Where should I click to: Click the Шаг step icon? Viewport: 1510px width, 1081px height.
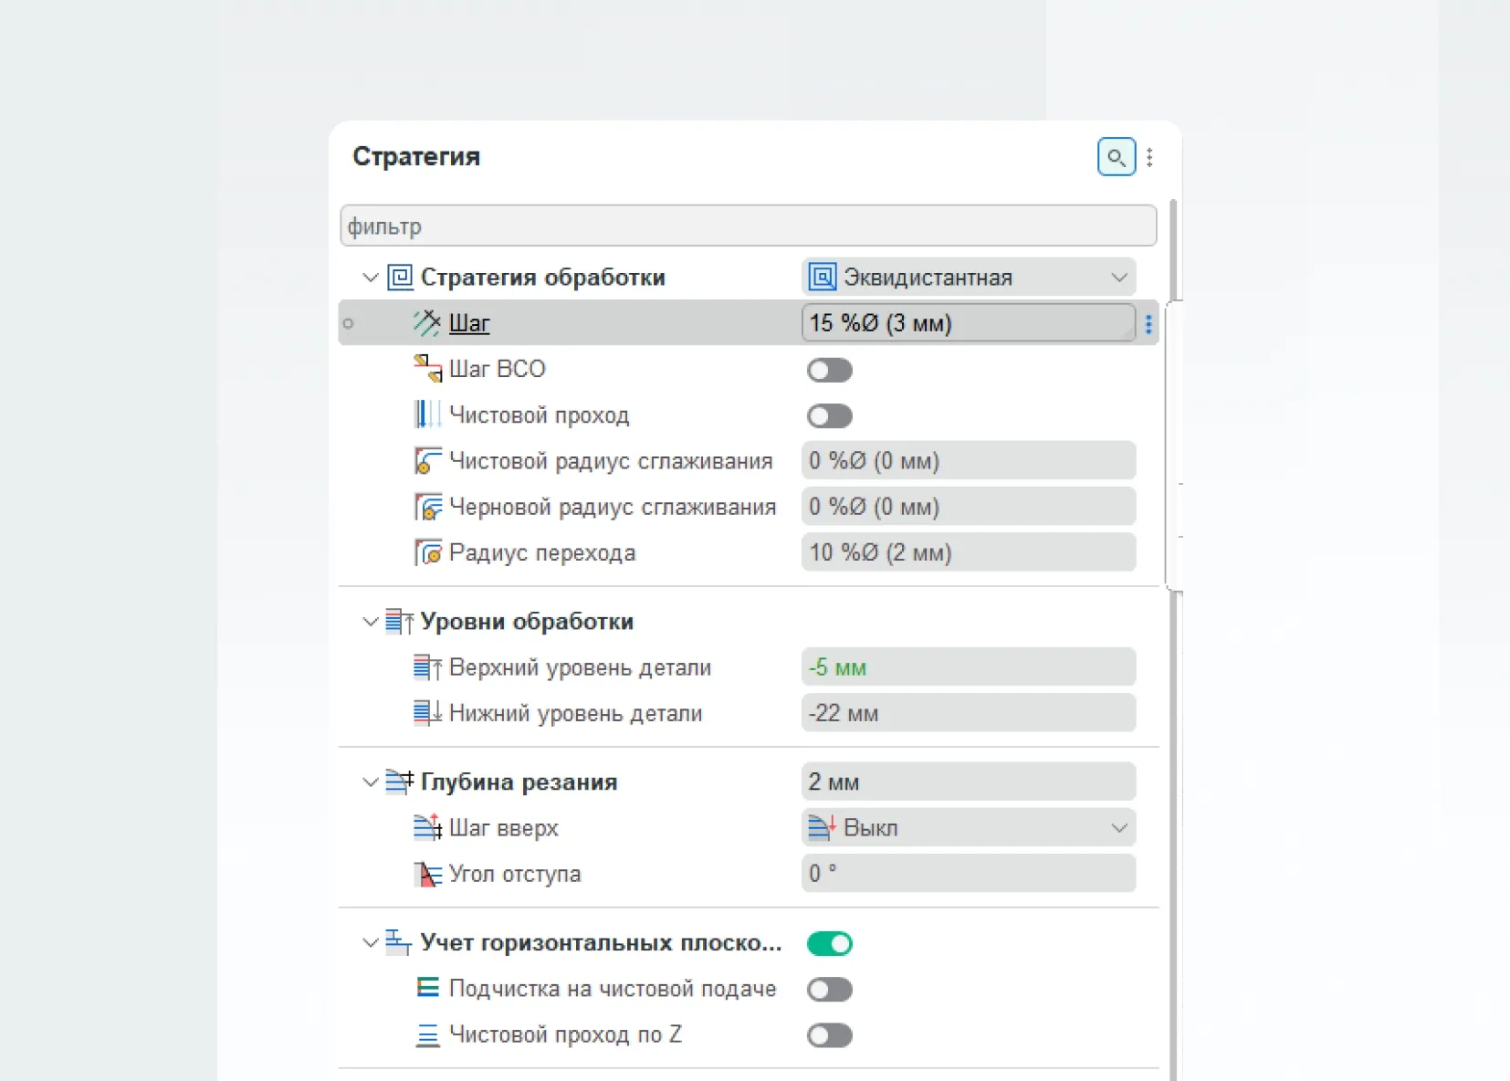(x=426, y=323)
